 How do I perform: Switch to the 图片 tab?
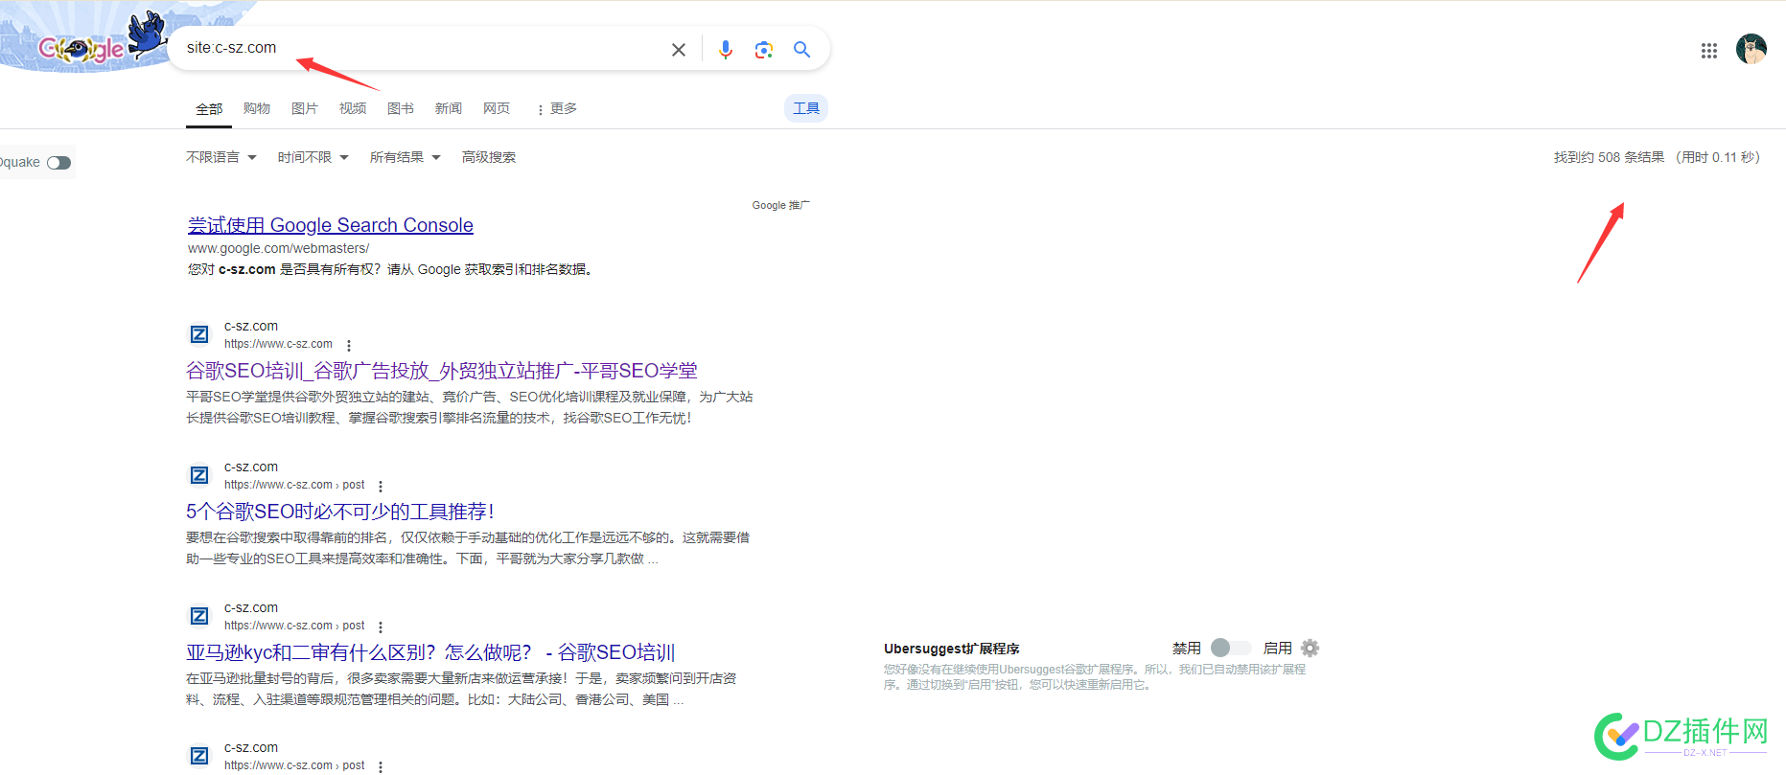pos(305,109)
